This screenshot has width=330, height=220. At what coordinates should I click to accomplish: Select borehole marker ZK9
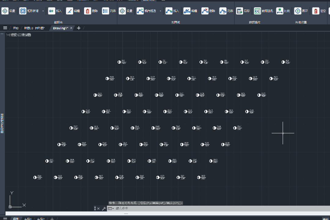pos(283,62)
